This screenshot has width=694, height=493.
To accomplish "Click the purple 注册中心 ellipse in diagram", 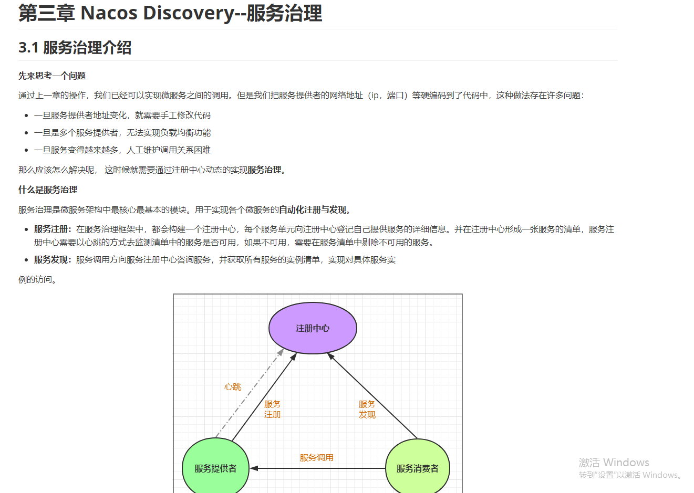I will point(313,328).
